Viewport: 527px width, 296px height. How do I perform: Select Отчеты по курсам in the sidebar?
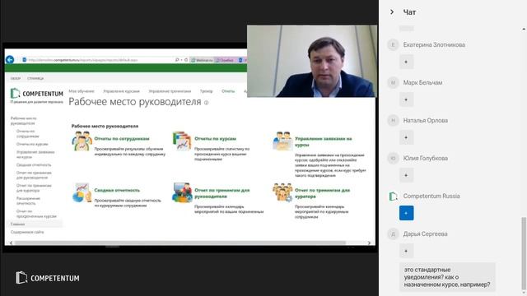coord(32,144)
